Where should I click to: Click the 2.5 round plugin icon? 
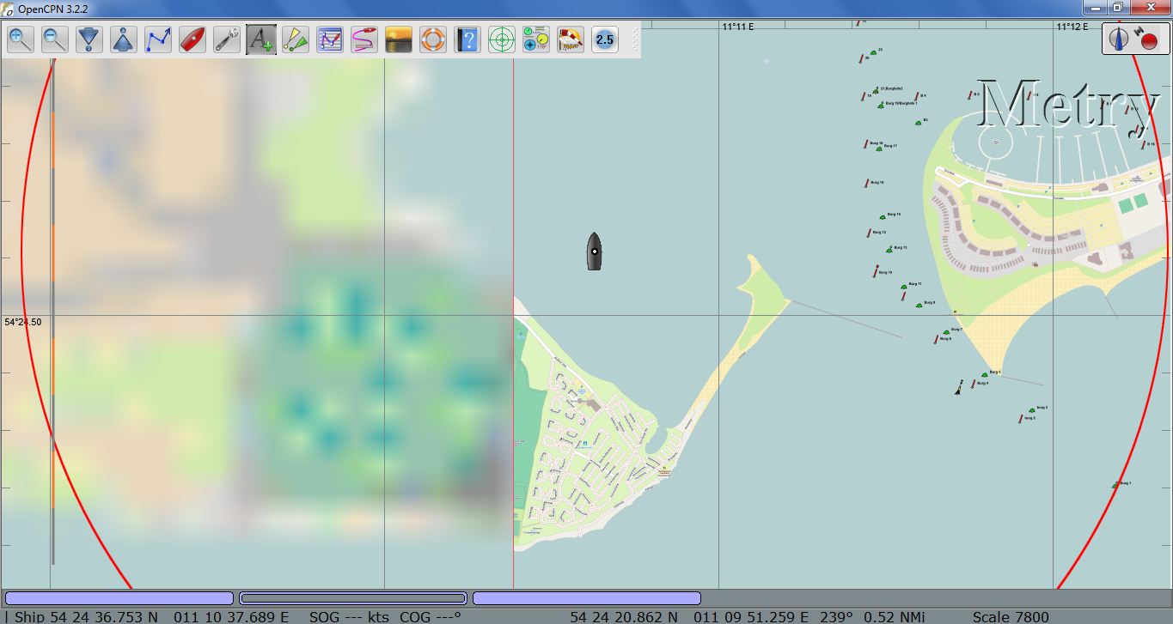[x=605, y=39]
